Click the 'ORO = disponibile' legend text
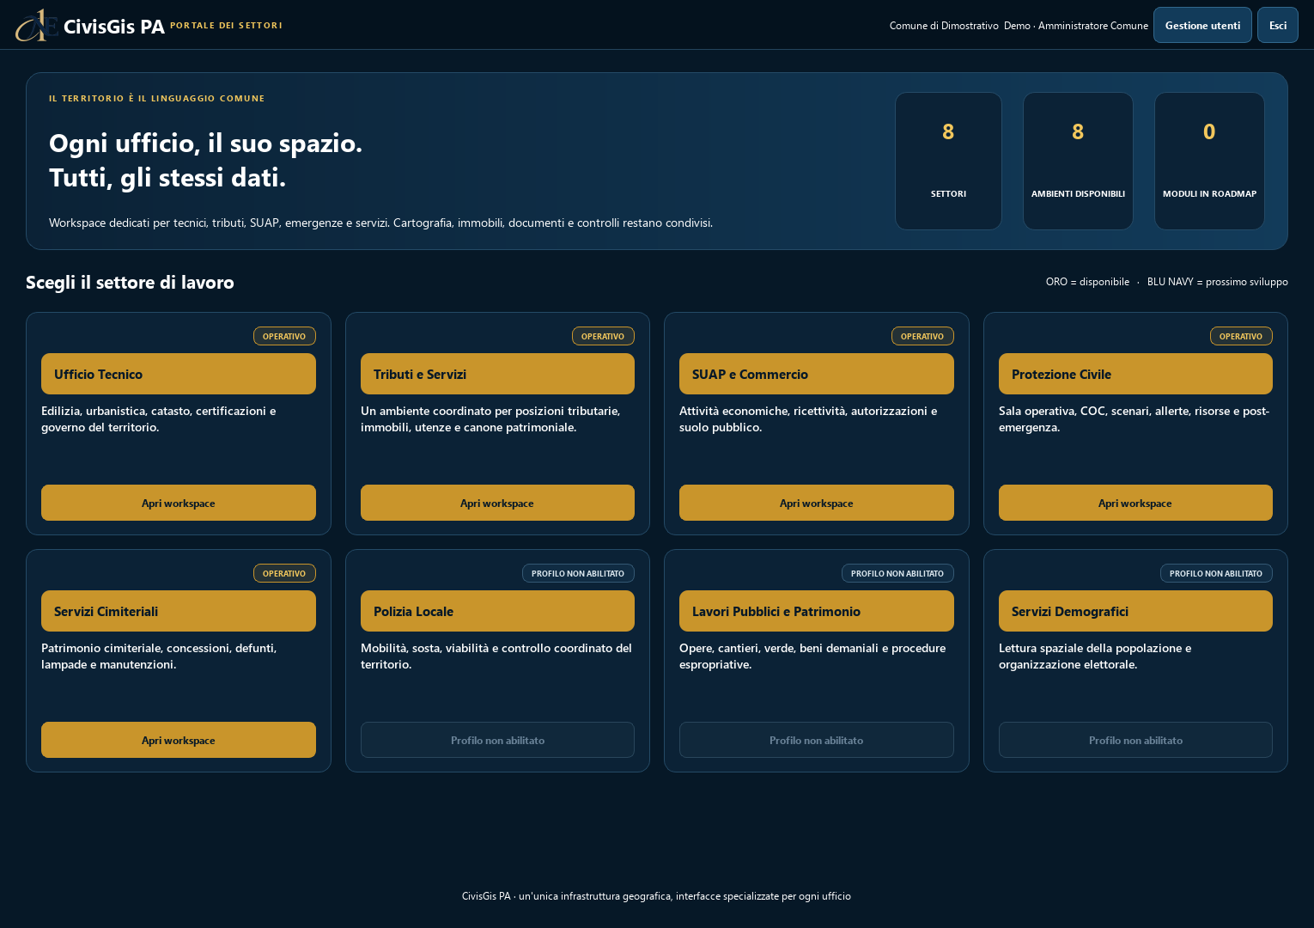This screenshot has height=928, width=1314. click(x=1087, y=282)
